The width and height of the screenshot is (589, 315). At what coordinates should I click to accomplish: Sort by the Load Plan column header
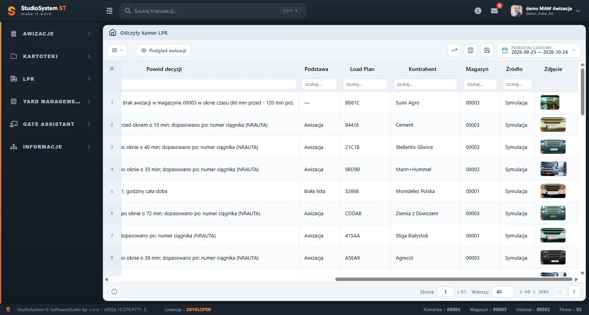pyautogui.click(x=362, y=69)
